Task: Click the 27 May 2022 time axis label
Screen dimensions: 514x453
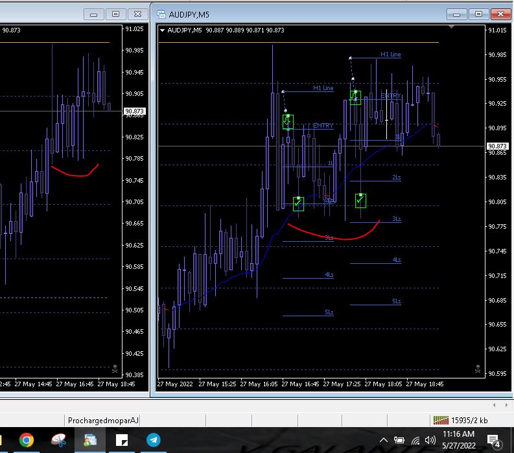Action: point(175,384)
